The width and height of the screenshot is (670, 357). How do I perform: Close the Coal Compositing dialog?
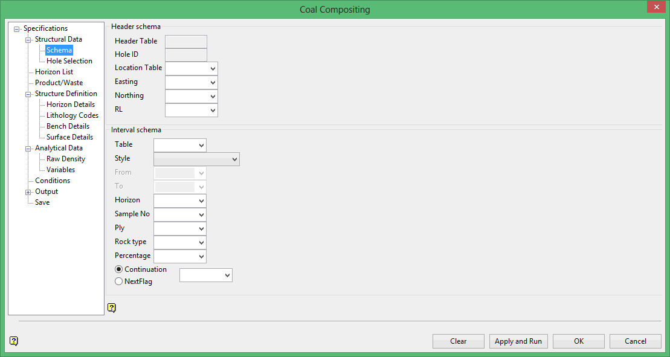656,7
